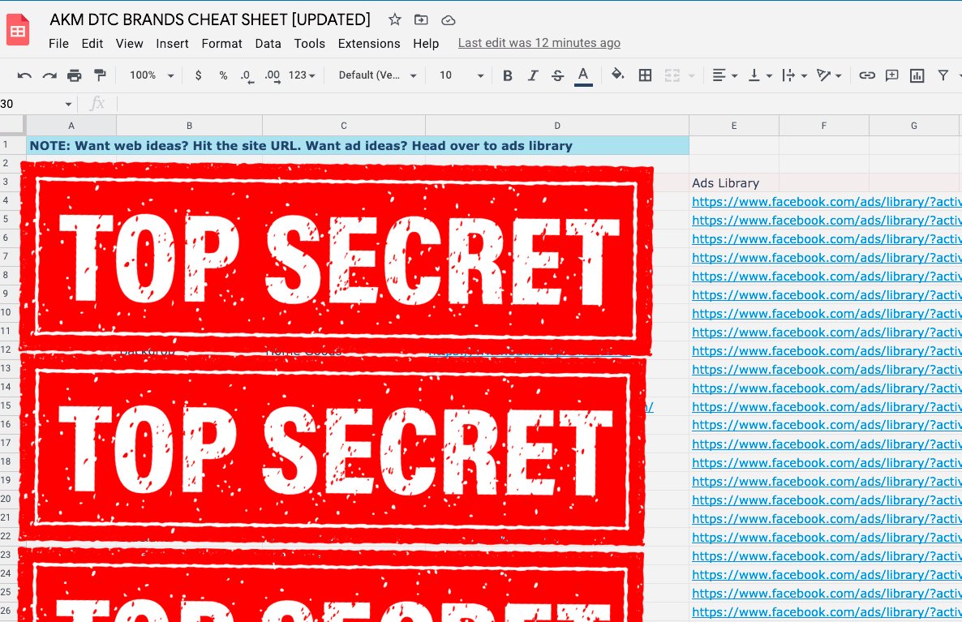Screen dimensions: 962x622
Task: Open 'Last edit was 12 minutes ago' link
Action: tap(539, 43)
